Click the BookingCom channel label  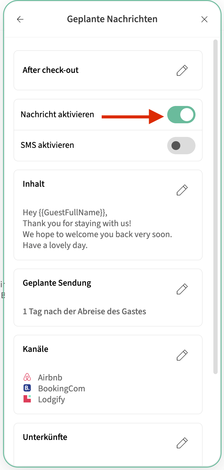coord(61,388)
